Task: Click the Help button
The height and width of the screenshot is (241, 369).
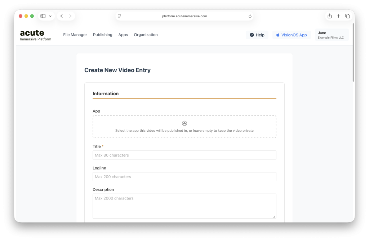Action: [x=257, y=35]
